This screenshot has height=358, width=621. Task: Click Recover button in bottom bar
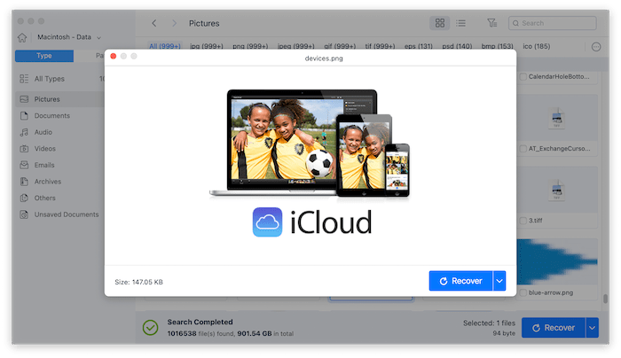pos(552,328)
